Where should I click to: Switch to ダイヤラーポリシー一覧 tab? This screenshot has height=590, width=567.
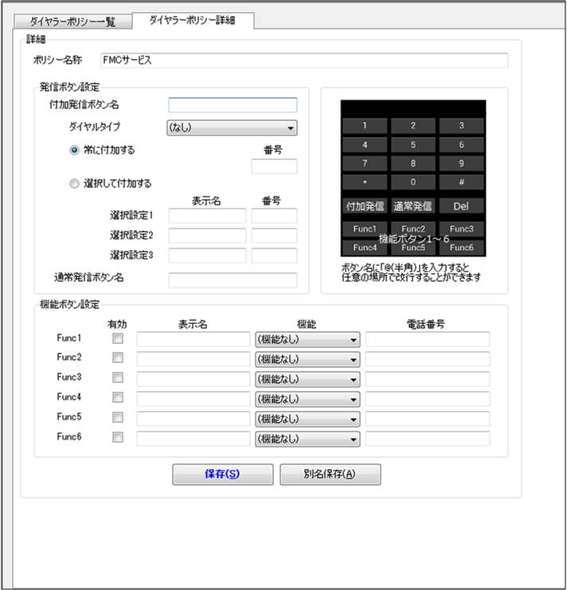tap(72, 22)
